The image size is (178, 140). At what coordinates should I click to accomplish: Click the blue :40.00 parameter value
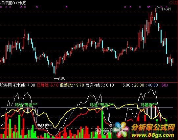pyautogui.click(x=152, y=85)
